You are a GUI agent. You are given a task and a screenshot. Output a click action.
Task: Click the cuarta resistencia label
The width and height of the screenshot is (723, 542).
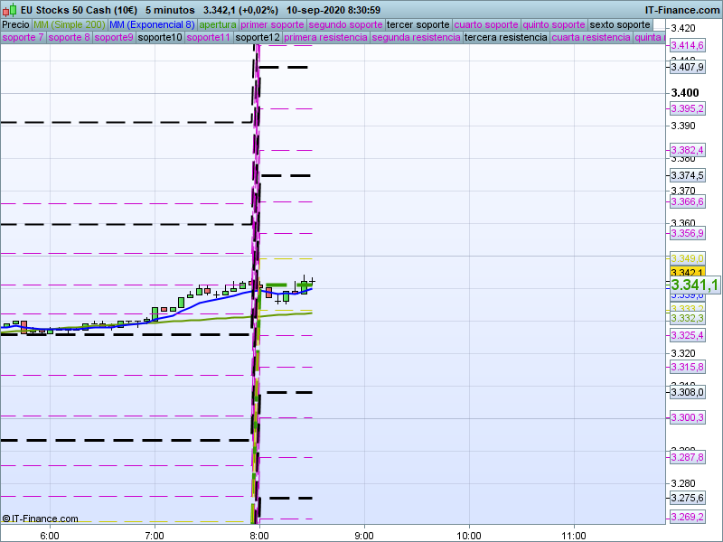tap(591, 38)
